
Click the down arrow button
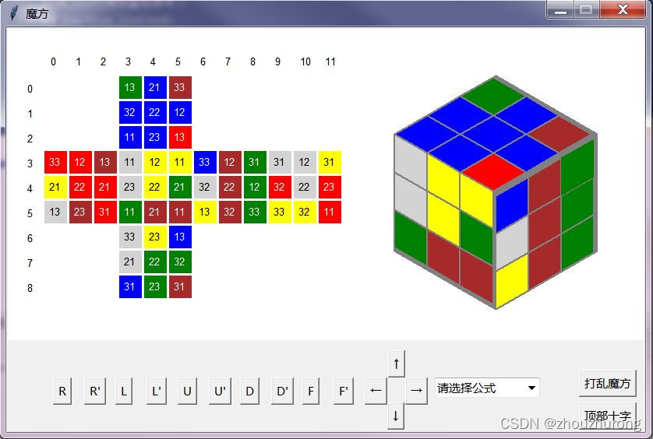pos(396,416)
